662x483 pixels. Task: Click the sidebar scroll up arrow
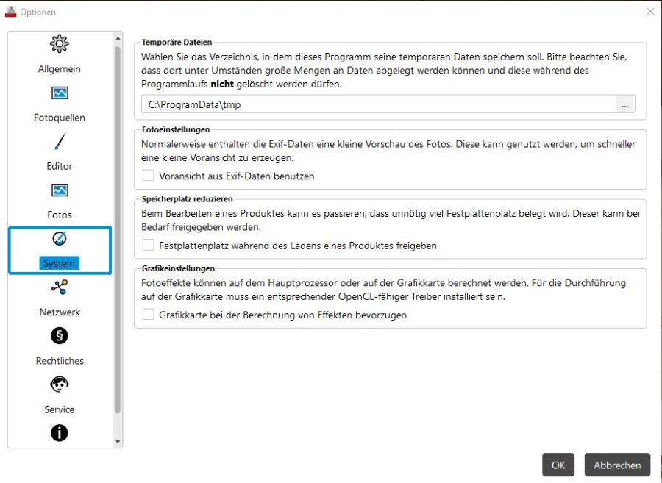118,38
